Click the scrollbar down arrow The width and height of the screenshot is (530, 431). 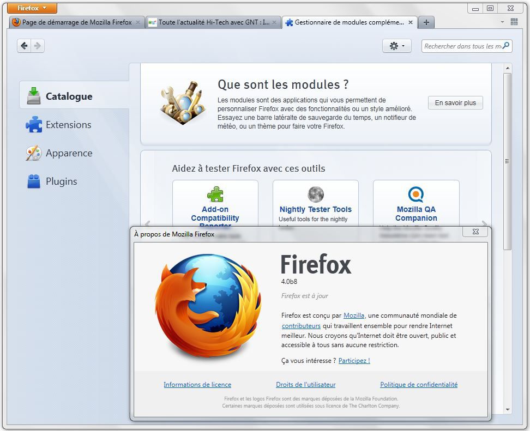pos(507,410)
